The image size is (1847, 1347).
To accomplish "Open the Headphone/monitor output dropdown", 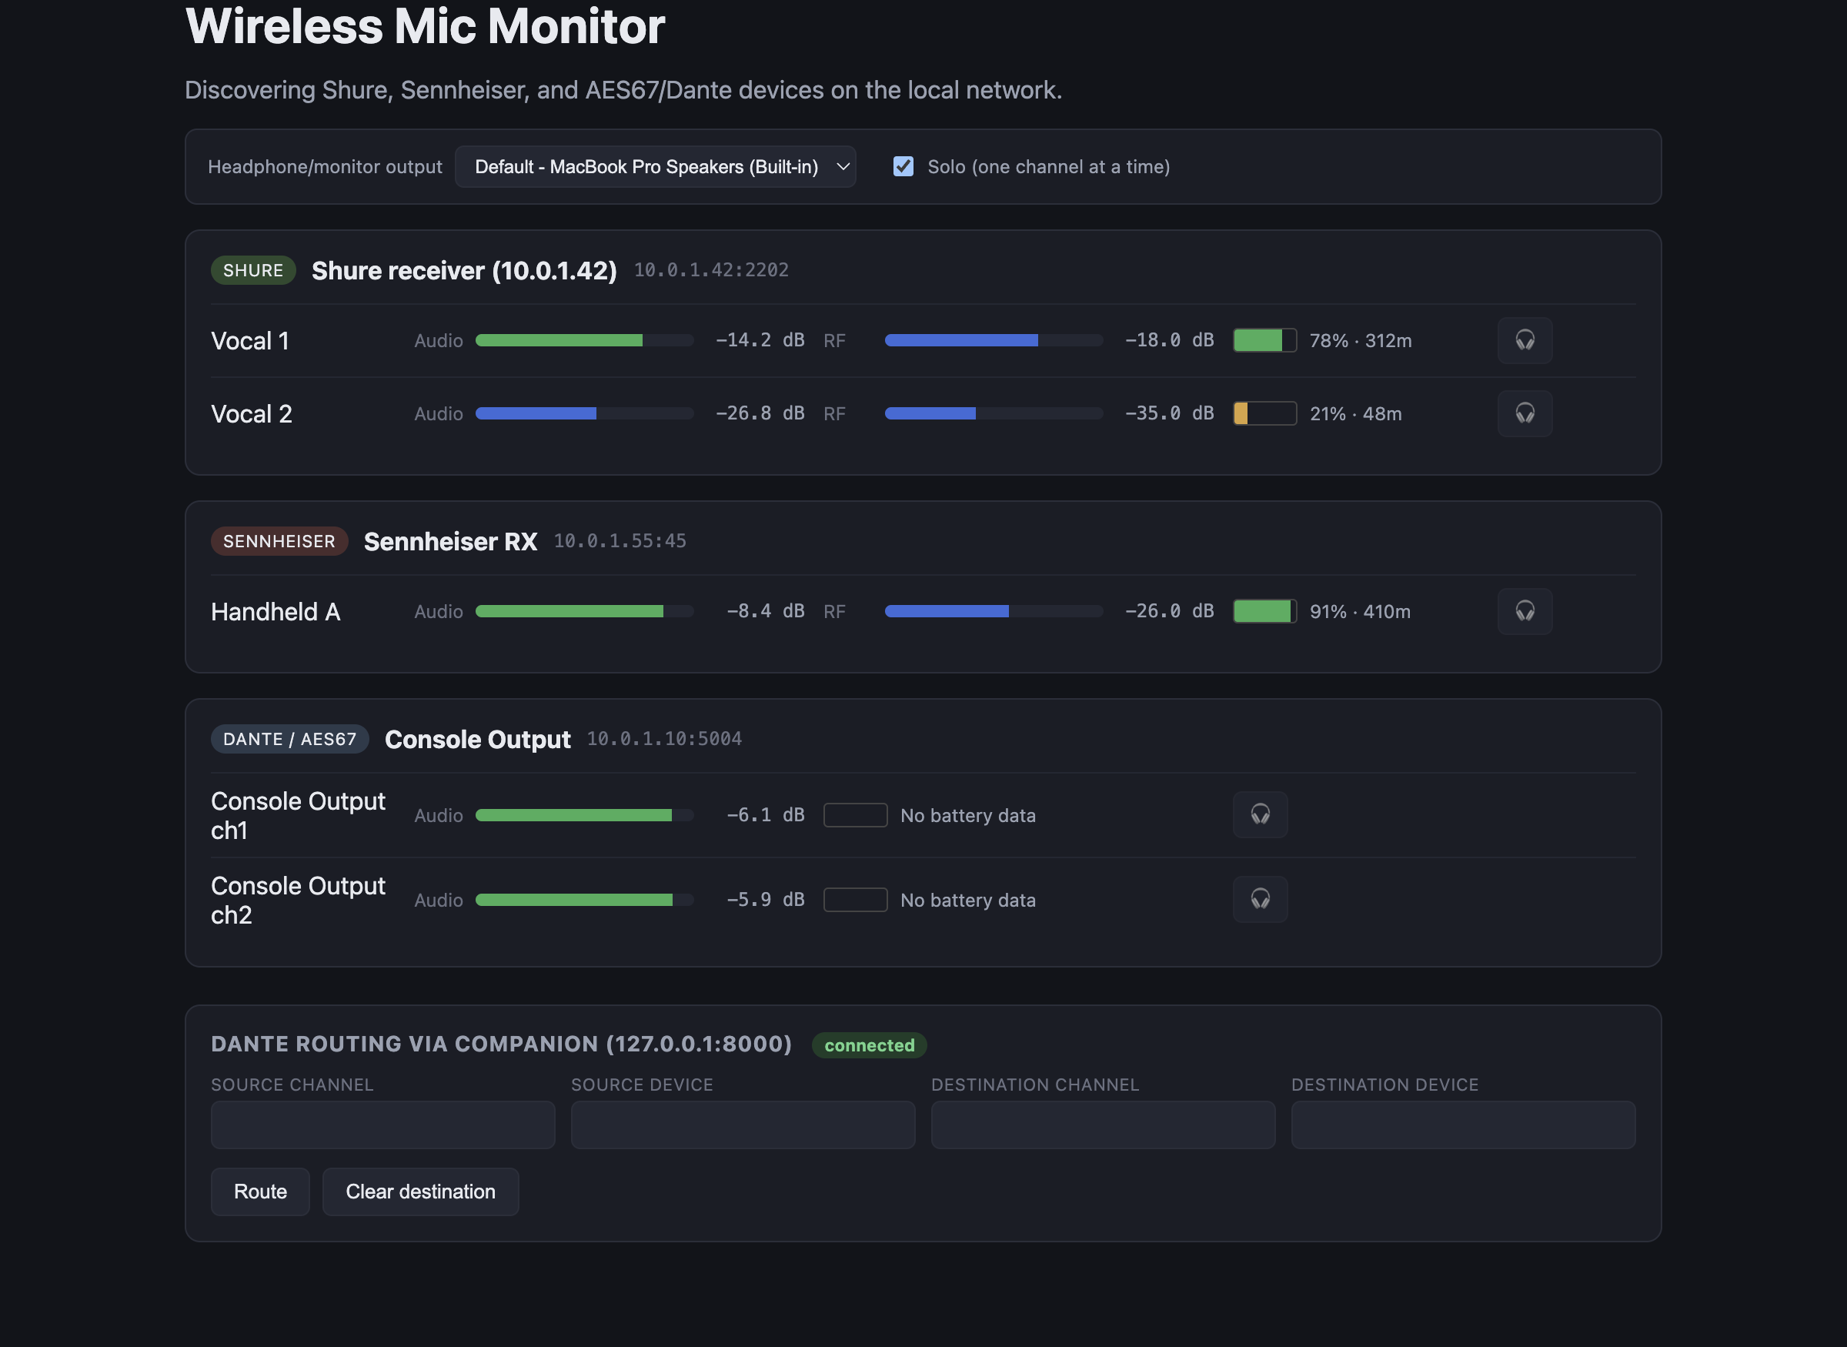I will [x=656, y=166].
